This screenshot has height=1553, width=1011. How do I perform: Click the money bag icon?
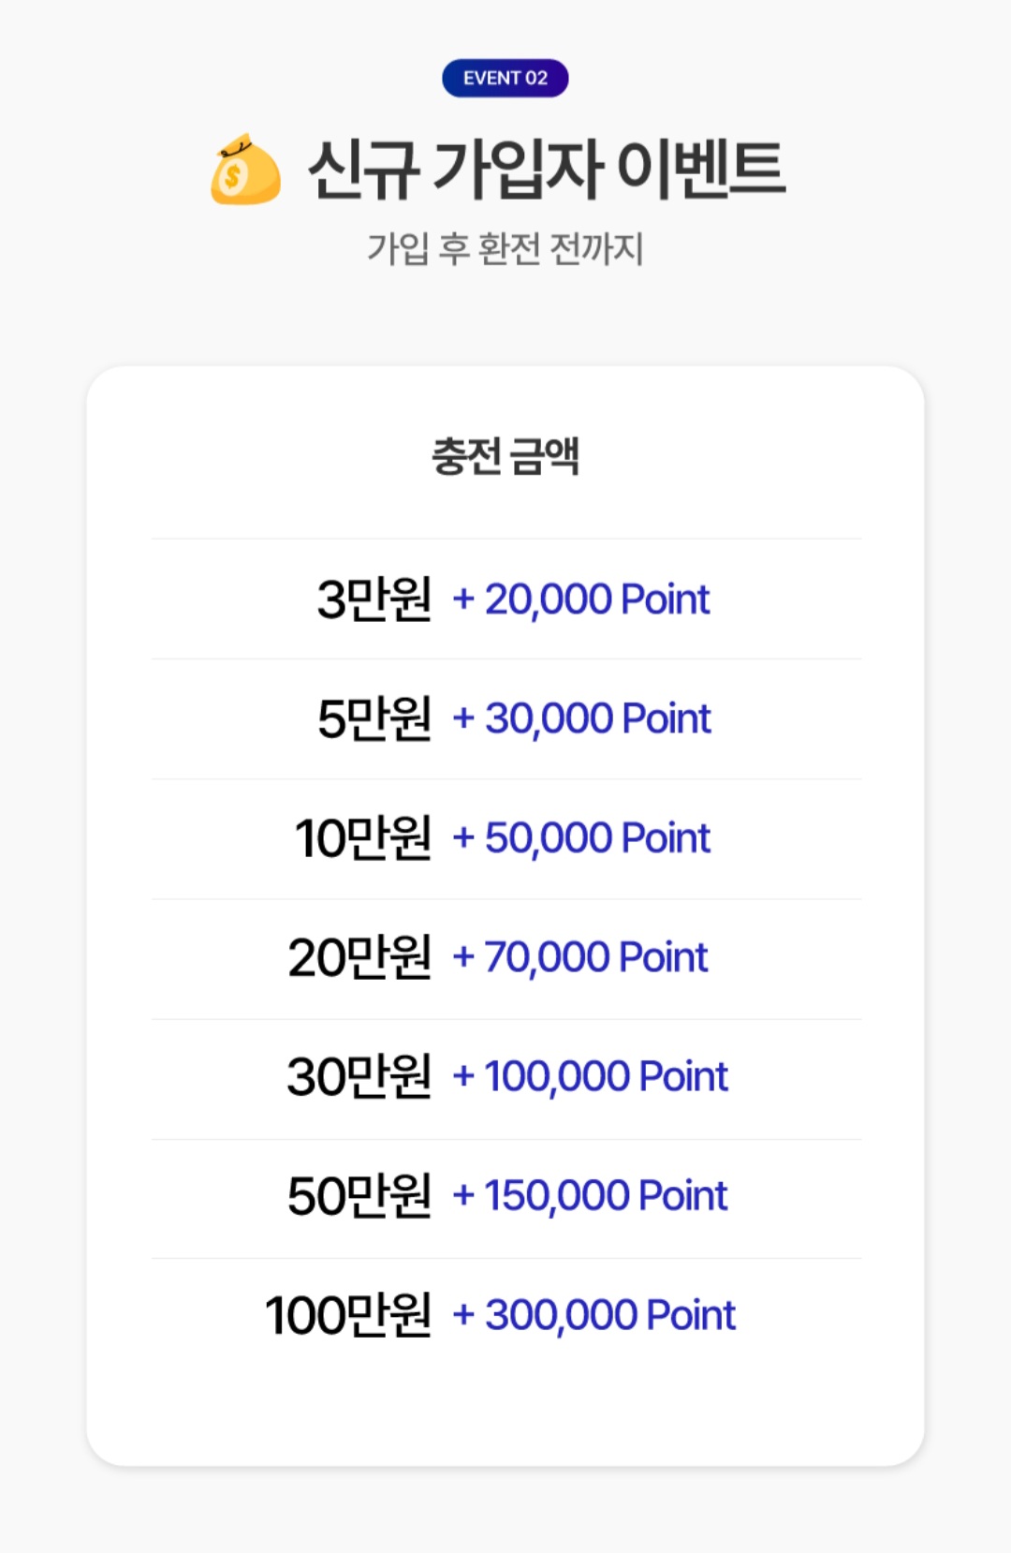(x=245, y=170)
